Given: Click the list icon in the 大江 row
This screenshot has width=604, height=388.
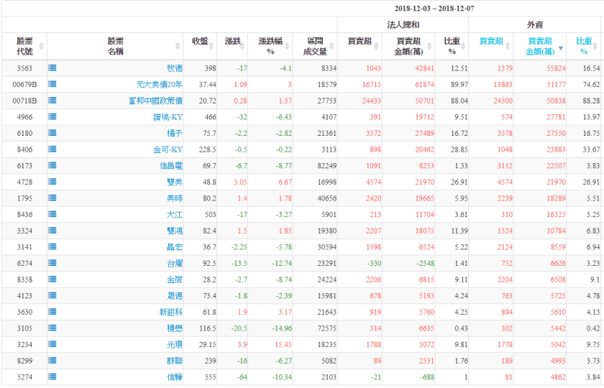Looking at the screenshot, I should pos(52,214).
